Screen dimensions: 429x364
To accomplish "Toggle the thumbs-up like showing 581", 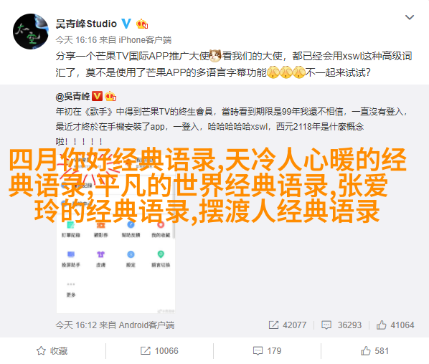I will point(374,350).
